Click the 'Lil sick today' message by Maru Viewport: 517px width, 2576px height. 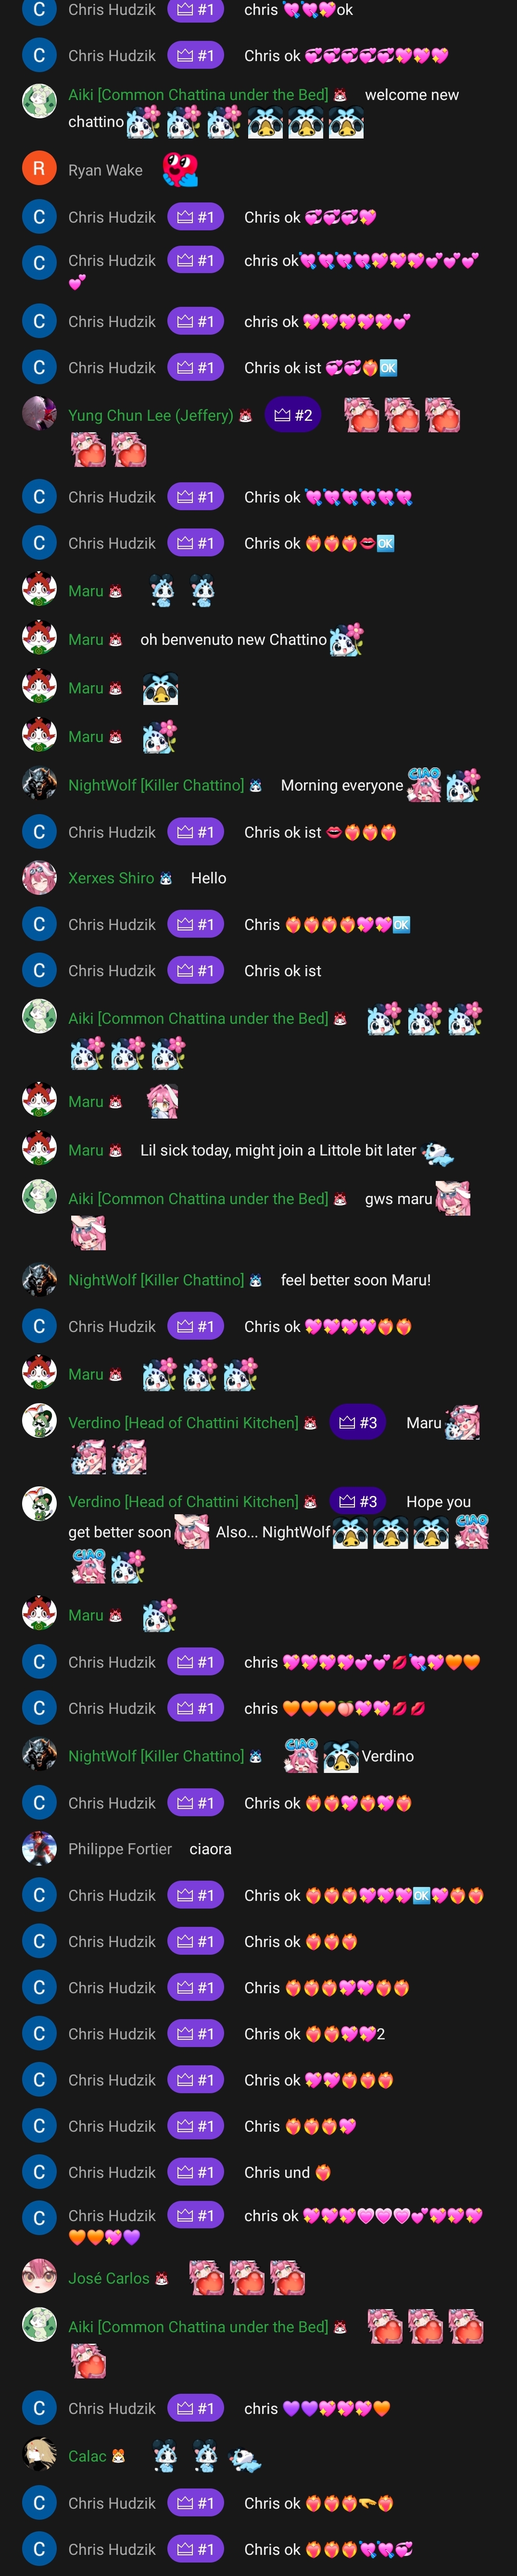coord(278,1150)
